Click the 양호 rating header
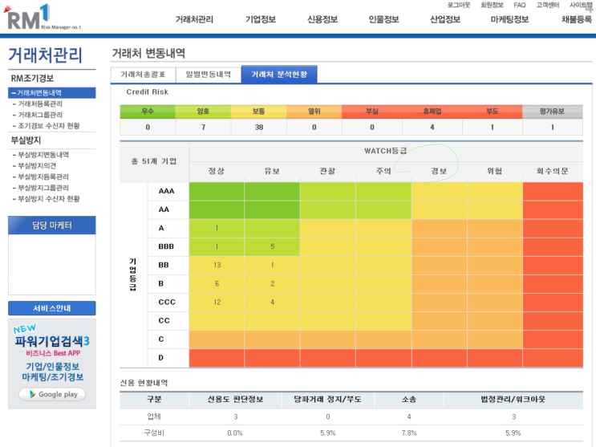Screen dimensions: 596x447 click(203, 112)
